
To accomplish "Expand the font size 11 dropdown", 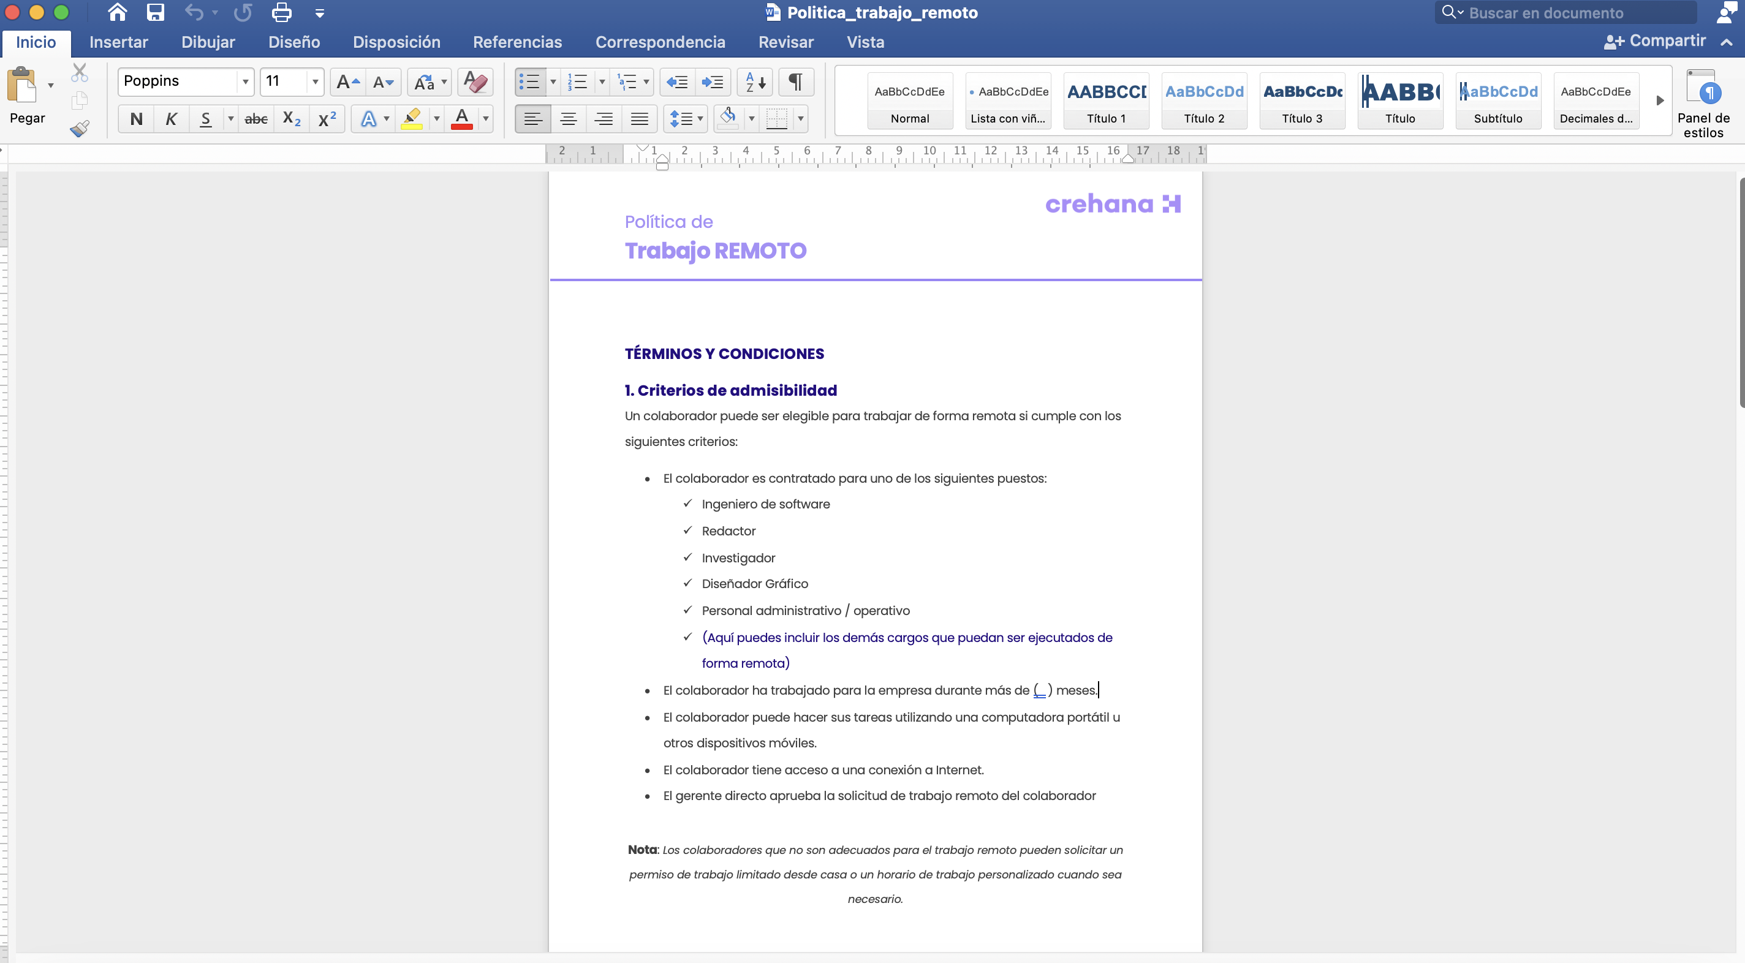I will 315,82.
